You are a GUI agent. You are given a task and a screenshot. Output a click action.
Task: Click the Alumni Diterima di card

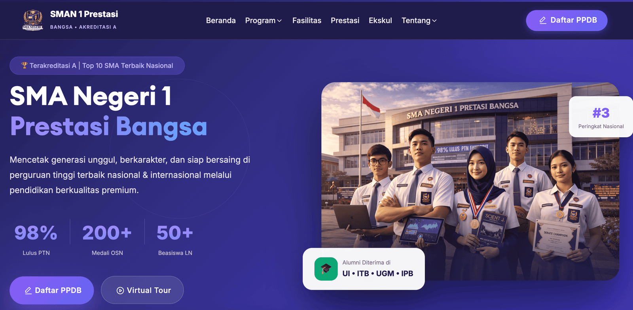click(x=364, y=269)
